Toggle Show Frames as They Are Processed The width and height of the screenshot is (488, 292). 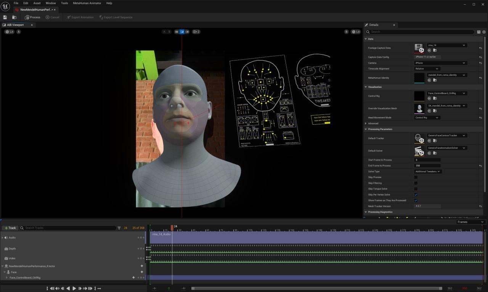416,200
